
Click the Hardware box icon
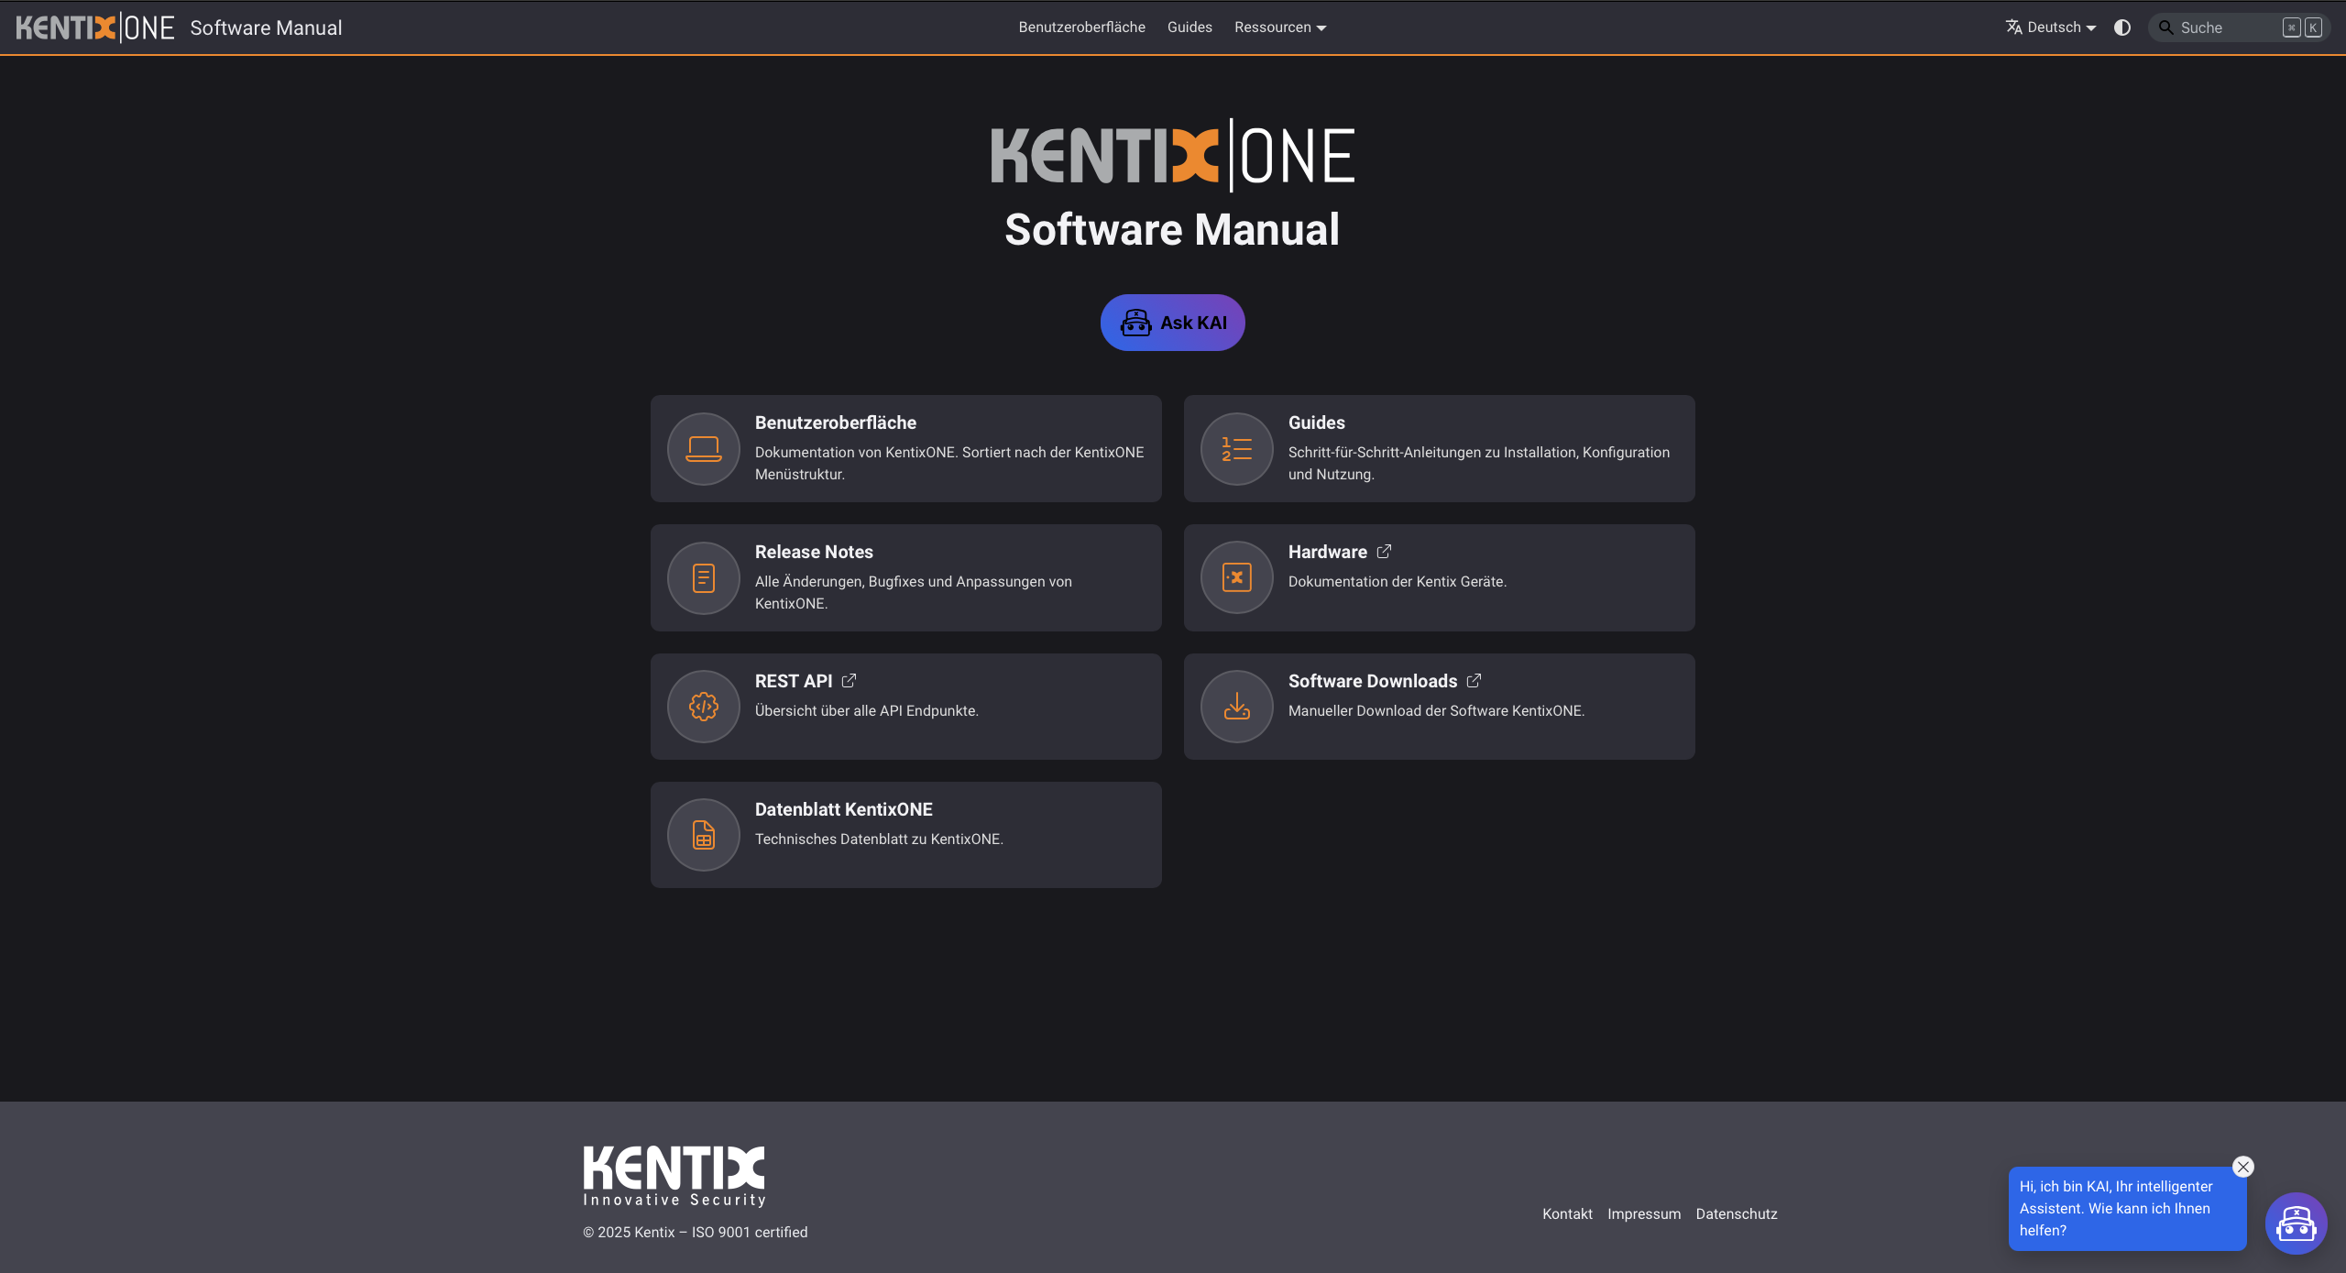click(x=1235, y=577)
